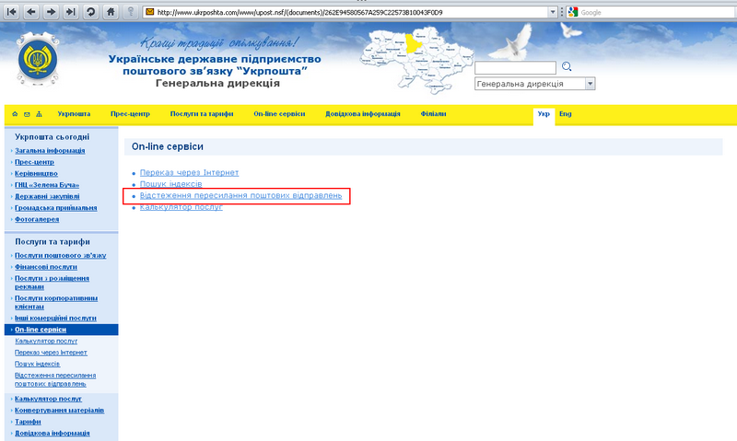Screen dimensions: 737x441
Task: Click the Ukrposhta emblem logo
Action: 38,60
